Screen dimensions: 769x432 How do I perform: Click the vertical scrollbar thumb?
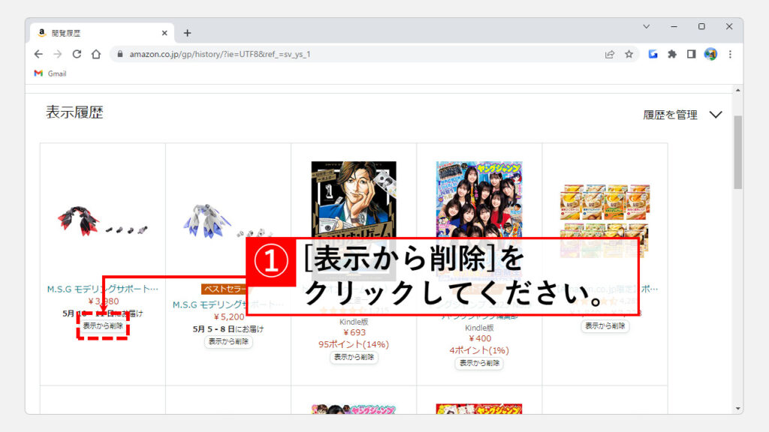point(737,150)
